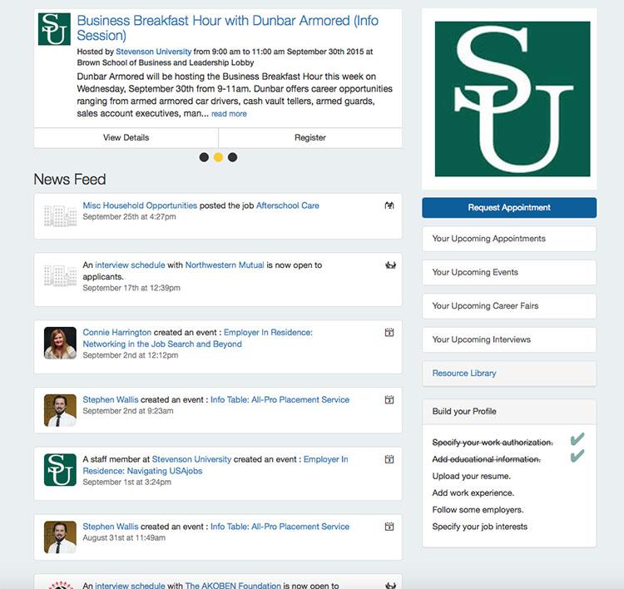The image size is (624, 589).
Task: Open Misc Household Opportunities employer link
Action: (140, 205)
